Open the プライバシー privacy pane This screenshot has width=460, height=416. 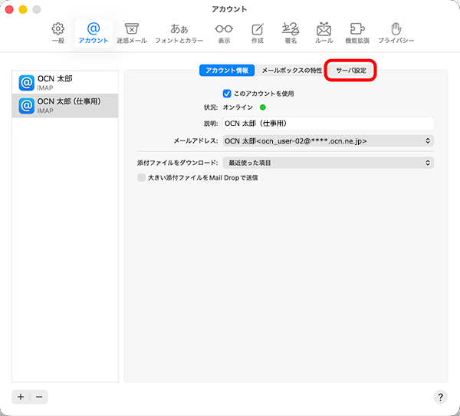point(396,32)
